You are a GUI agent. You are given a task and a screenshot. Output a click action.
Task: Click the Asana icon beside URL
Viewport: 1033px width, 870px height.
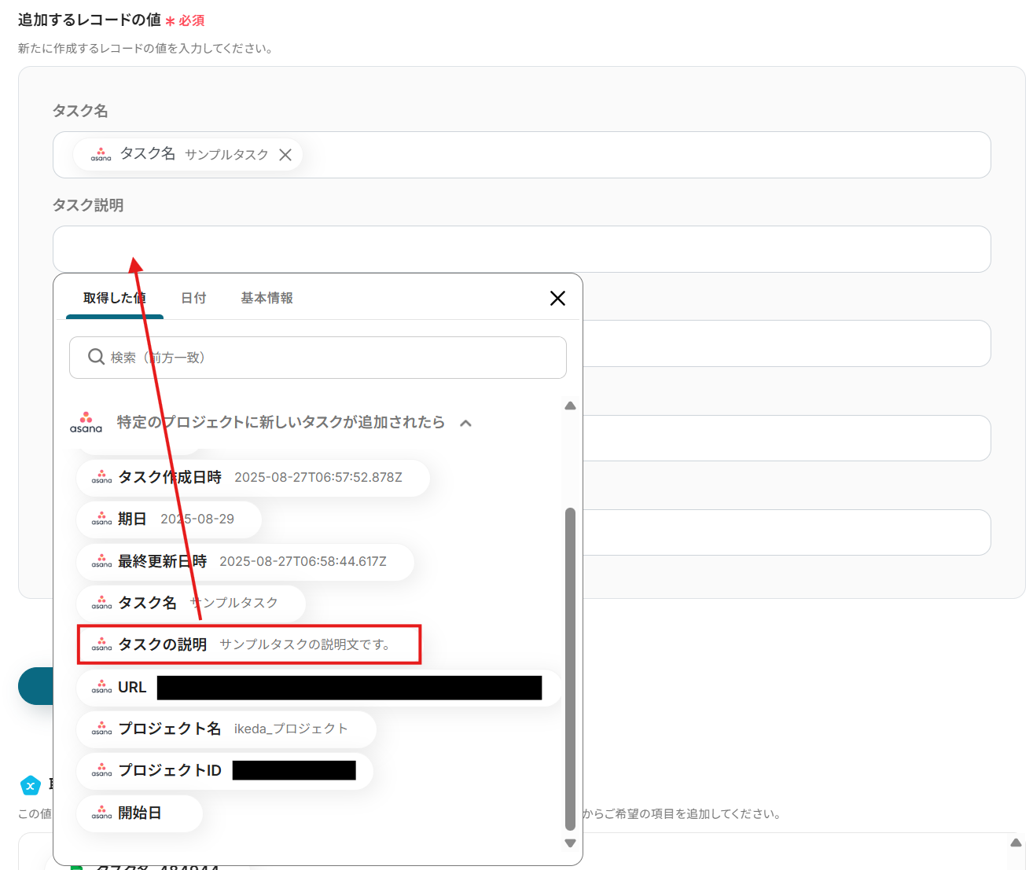[x=101, y=687]
